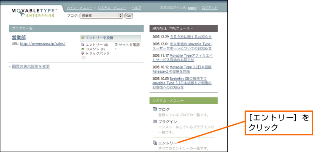Click the suzuki username link
This screenshot has width=313, height=152.
click(192, 8)
